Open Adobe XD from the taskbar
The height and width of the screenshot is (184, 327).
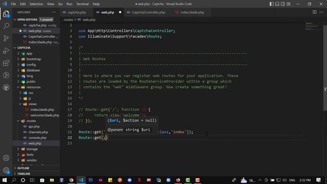tap(101, 180)
